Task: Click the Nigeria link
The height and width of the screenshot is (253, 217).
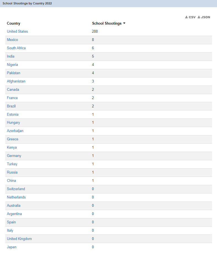Action: point(12,65)
